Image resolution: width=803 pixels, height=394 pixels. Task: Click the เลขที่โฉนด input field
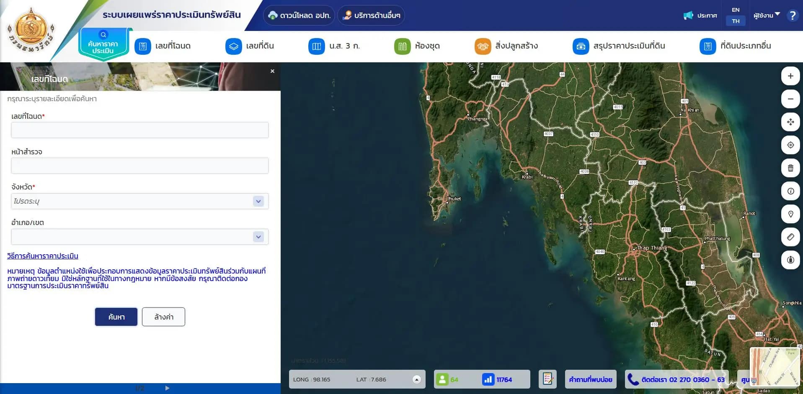139,130
